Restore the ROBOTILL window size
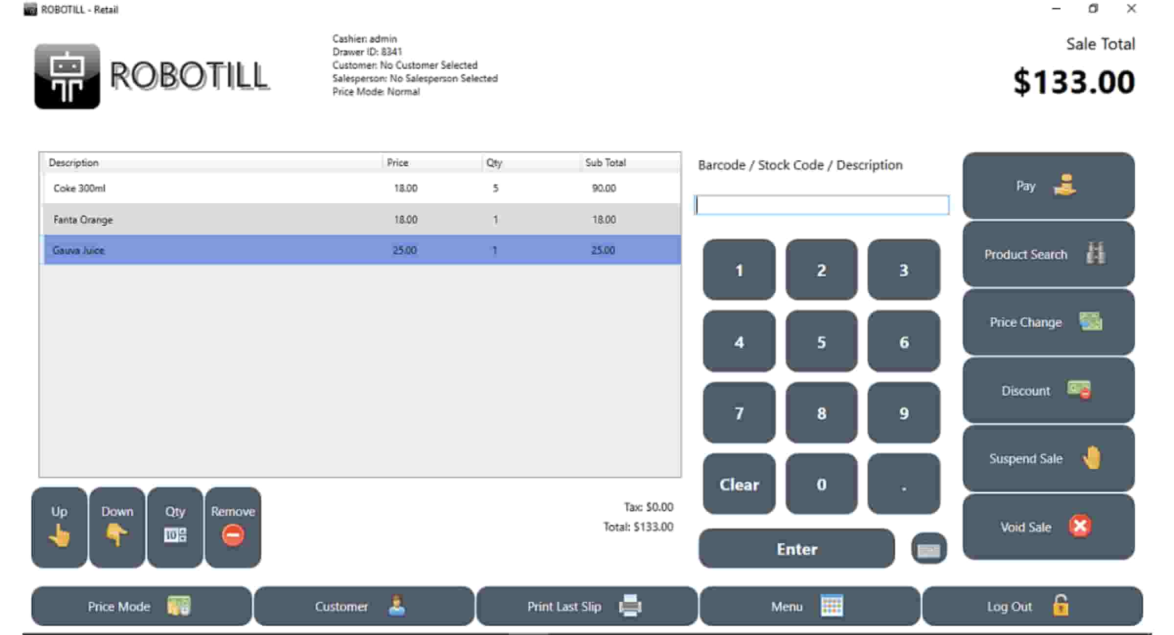Screen dimensions: 1174x635 pyautogui.click(x=1093, y=9)
